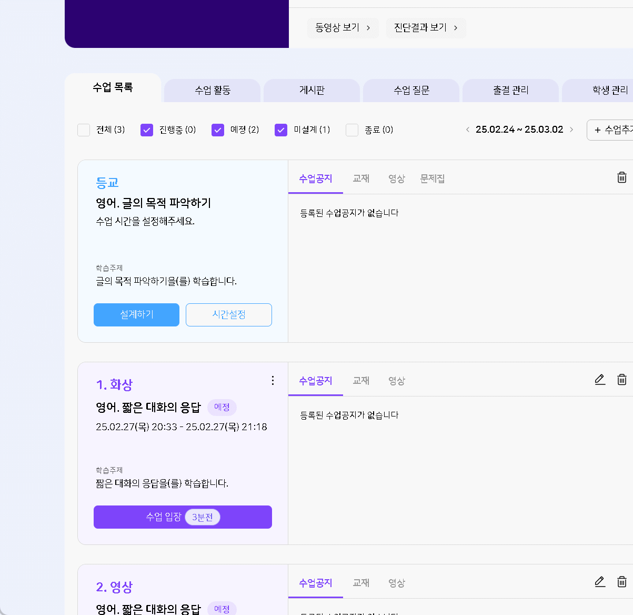Open 진단결과 보기 with chevron

(426, 28)
